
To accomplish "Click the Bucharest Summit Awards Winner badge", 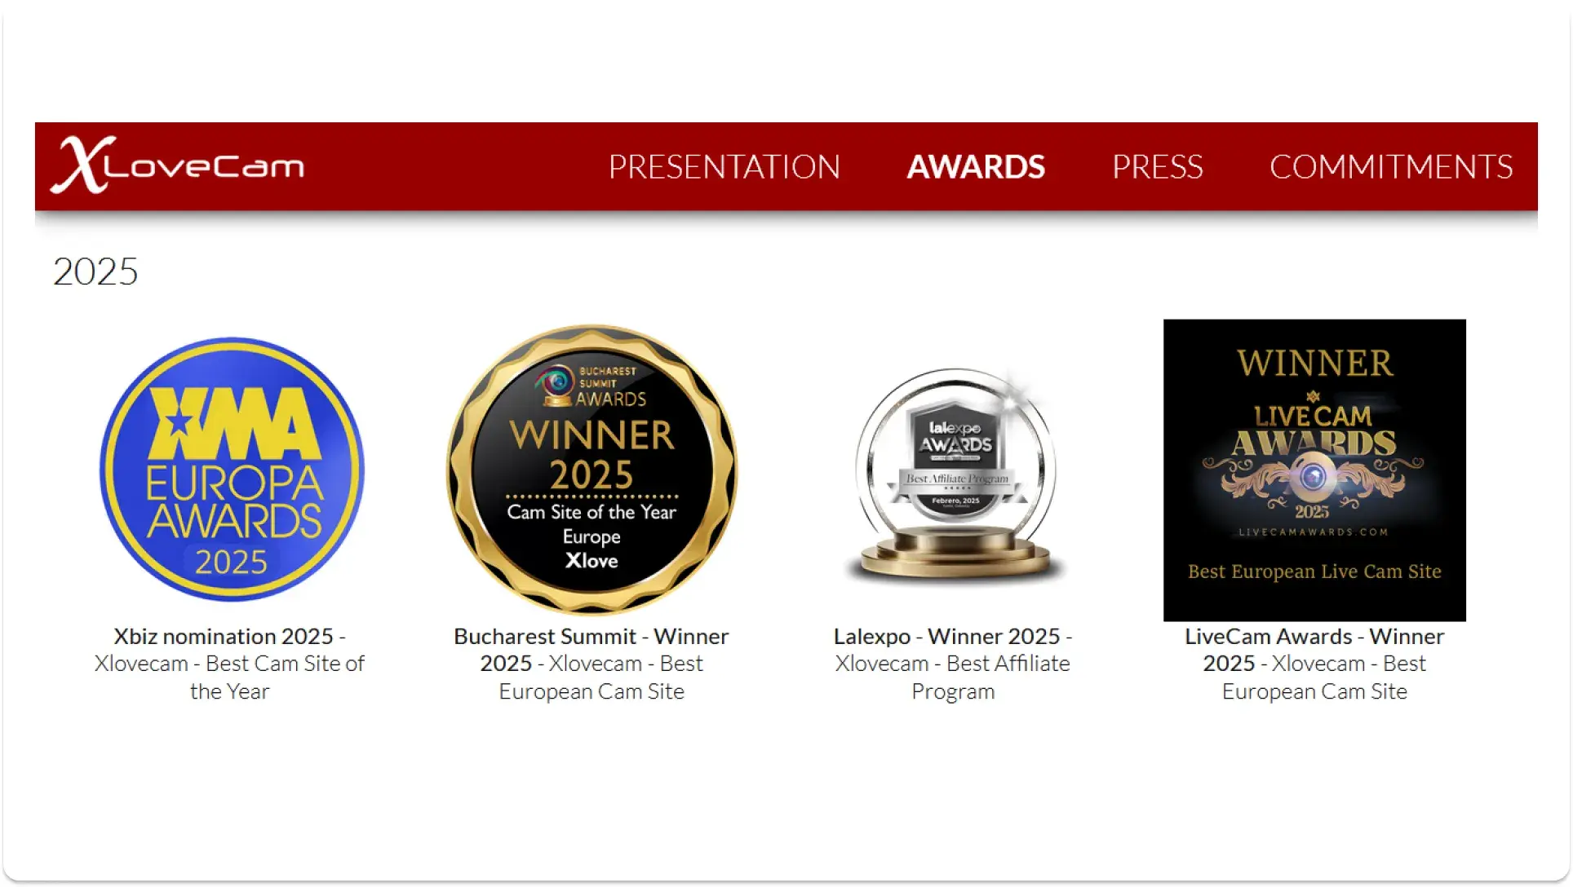I will click(592, 470).
